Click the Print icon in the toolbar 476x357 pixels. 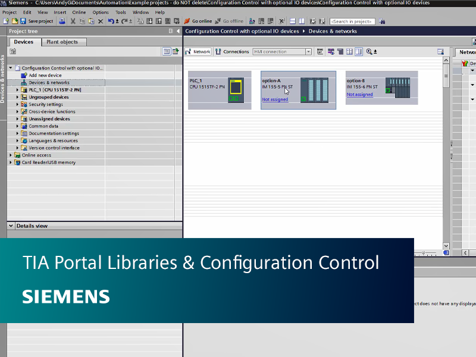pyautogui.click(x=61, y=20)
